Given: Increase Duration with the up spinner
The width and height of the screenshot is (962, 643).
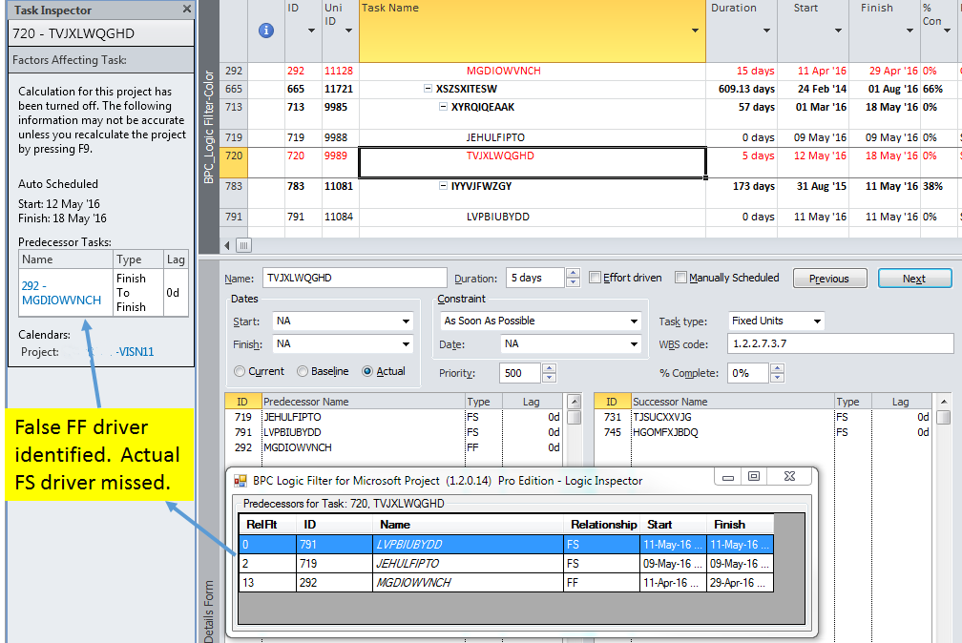Looking at the screenshot, I should click(x=573, y=273).
